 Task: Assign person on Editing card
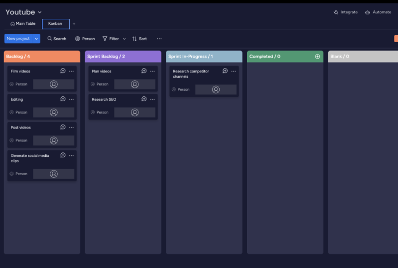coord(54,112)
